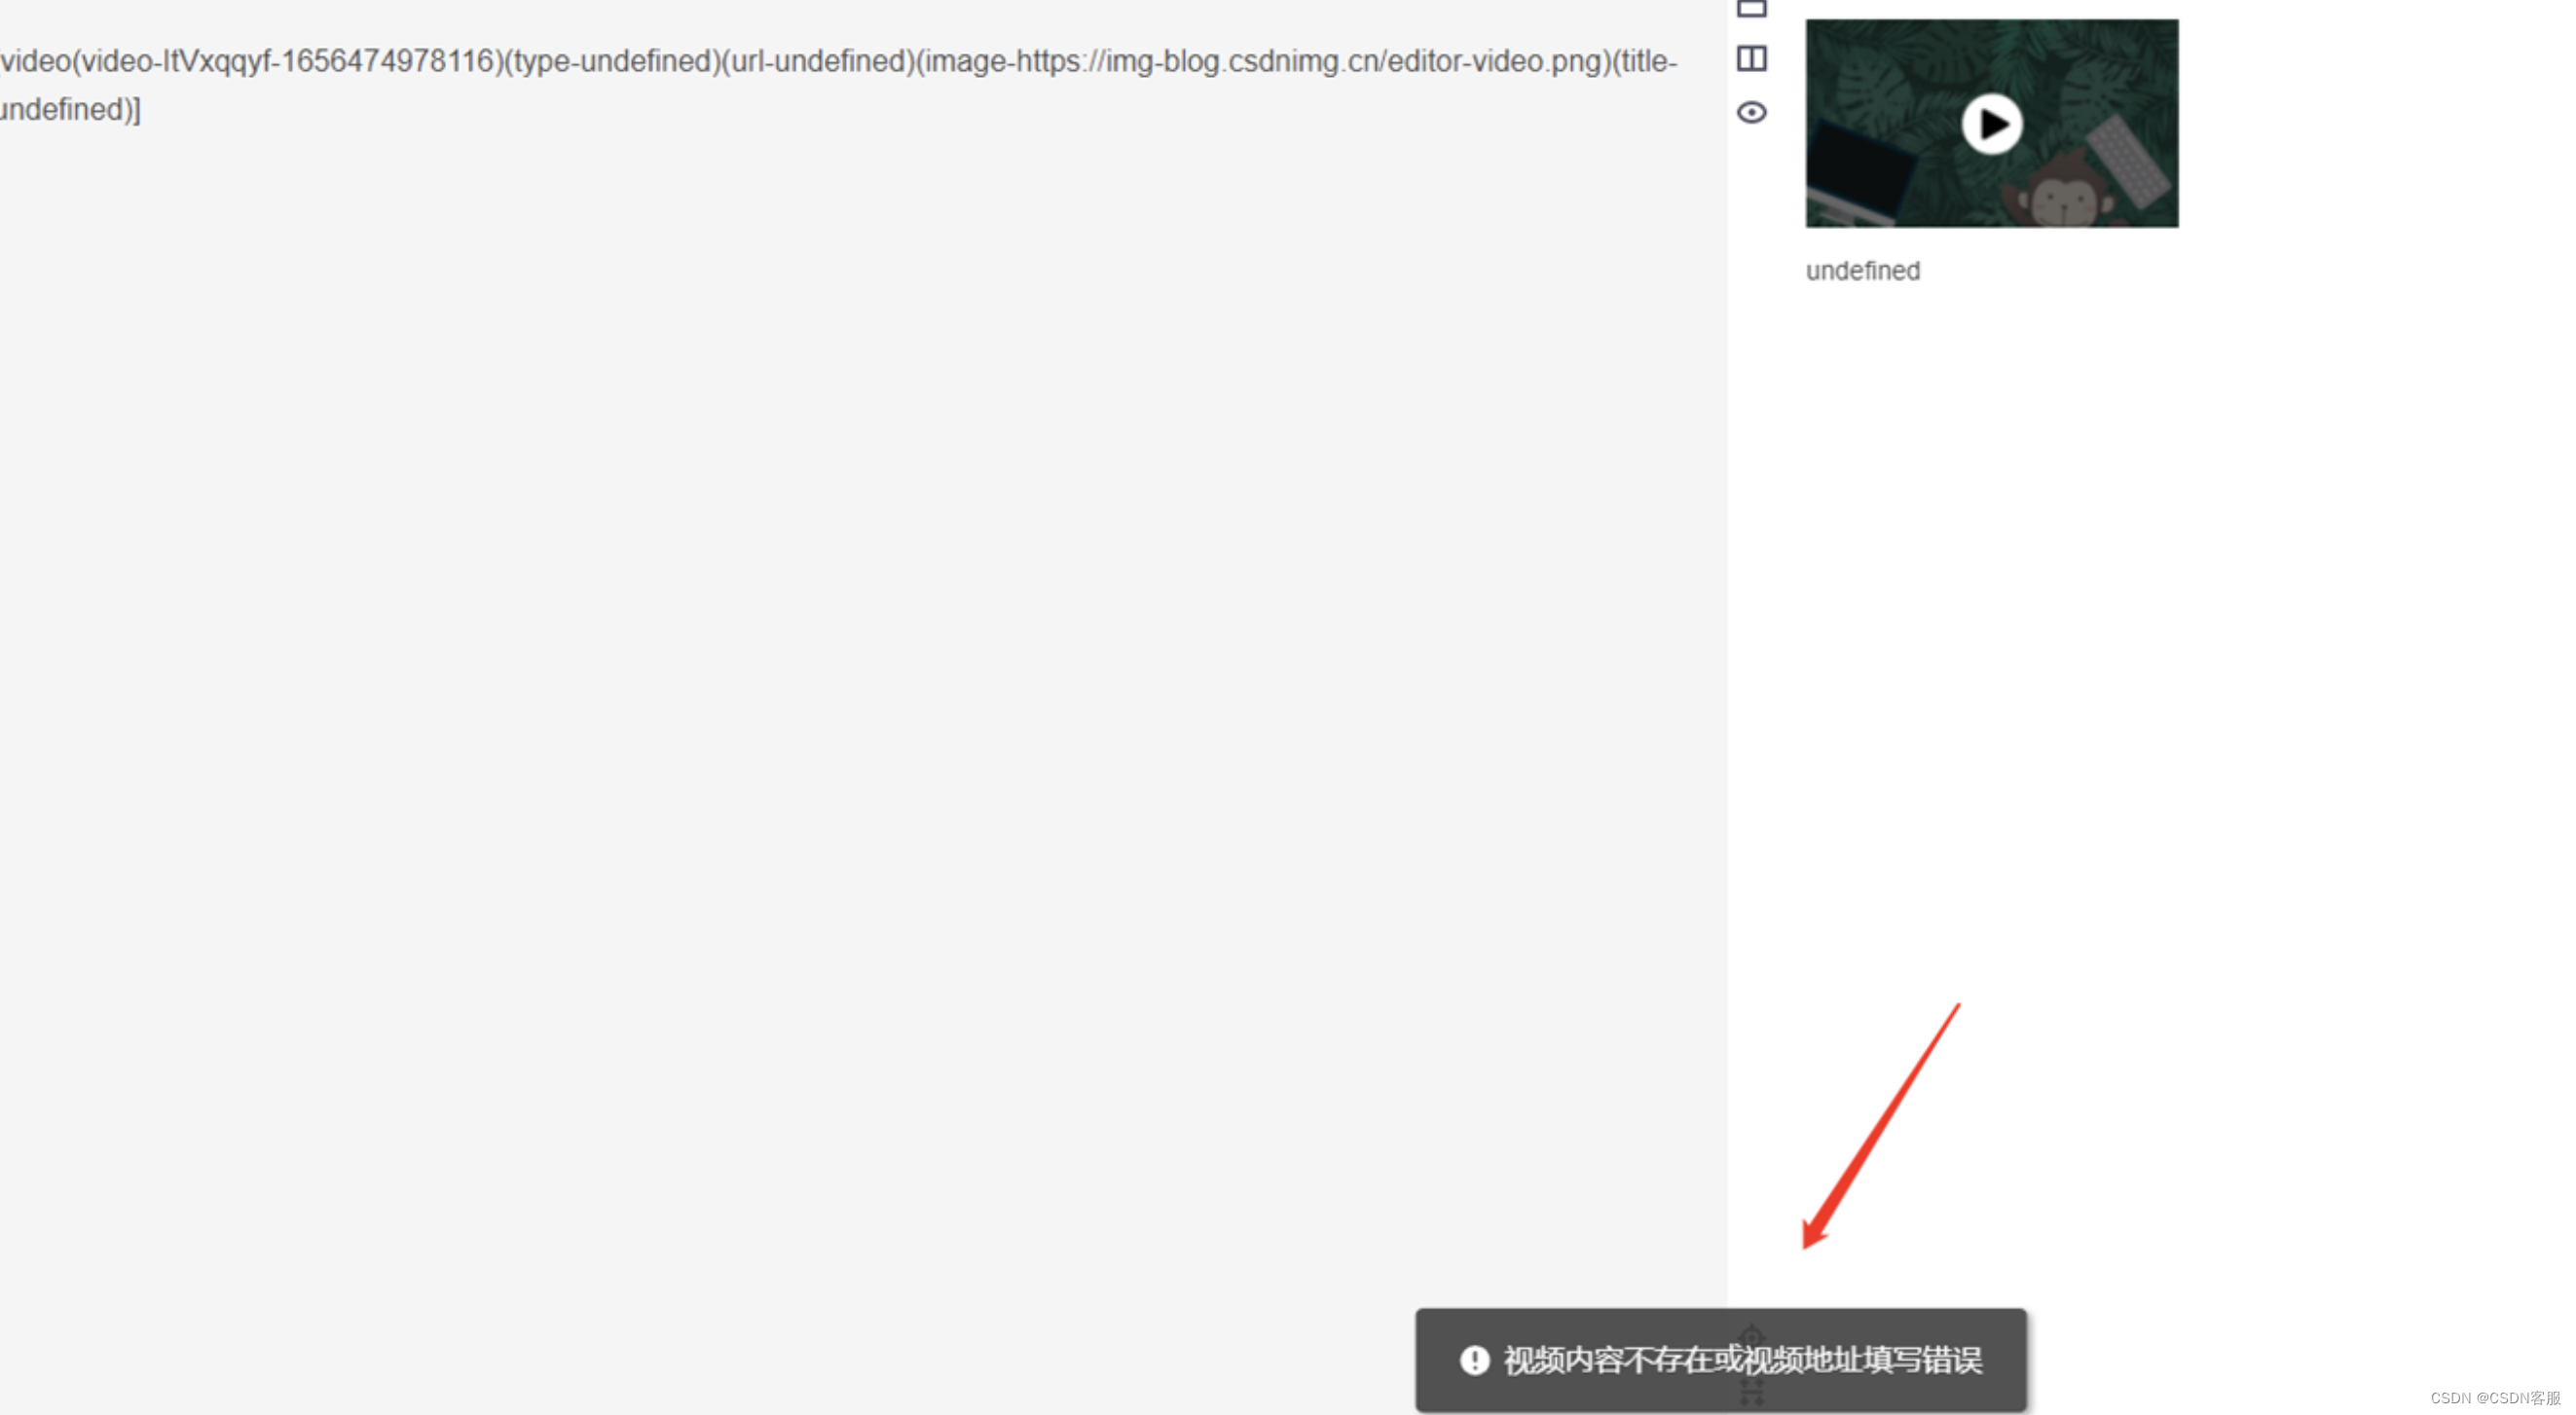
Task: Click the scroll-sync arrows icon under the toast
Action: point(1751,1394)
